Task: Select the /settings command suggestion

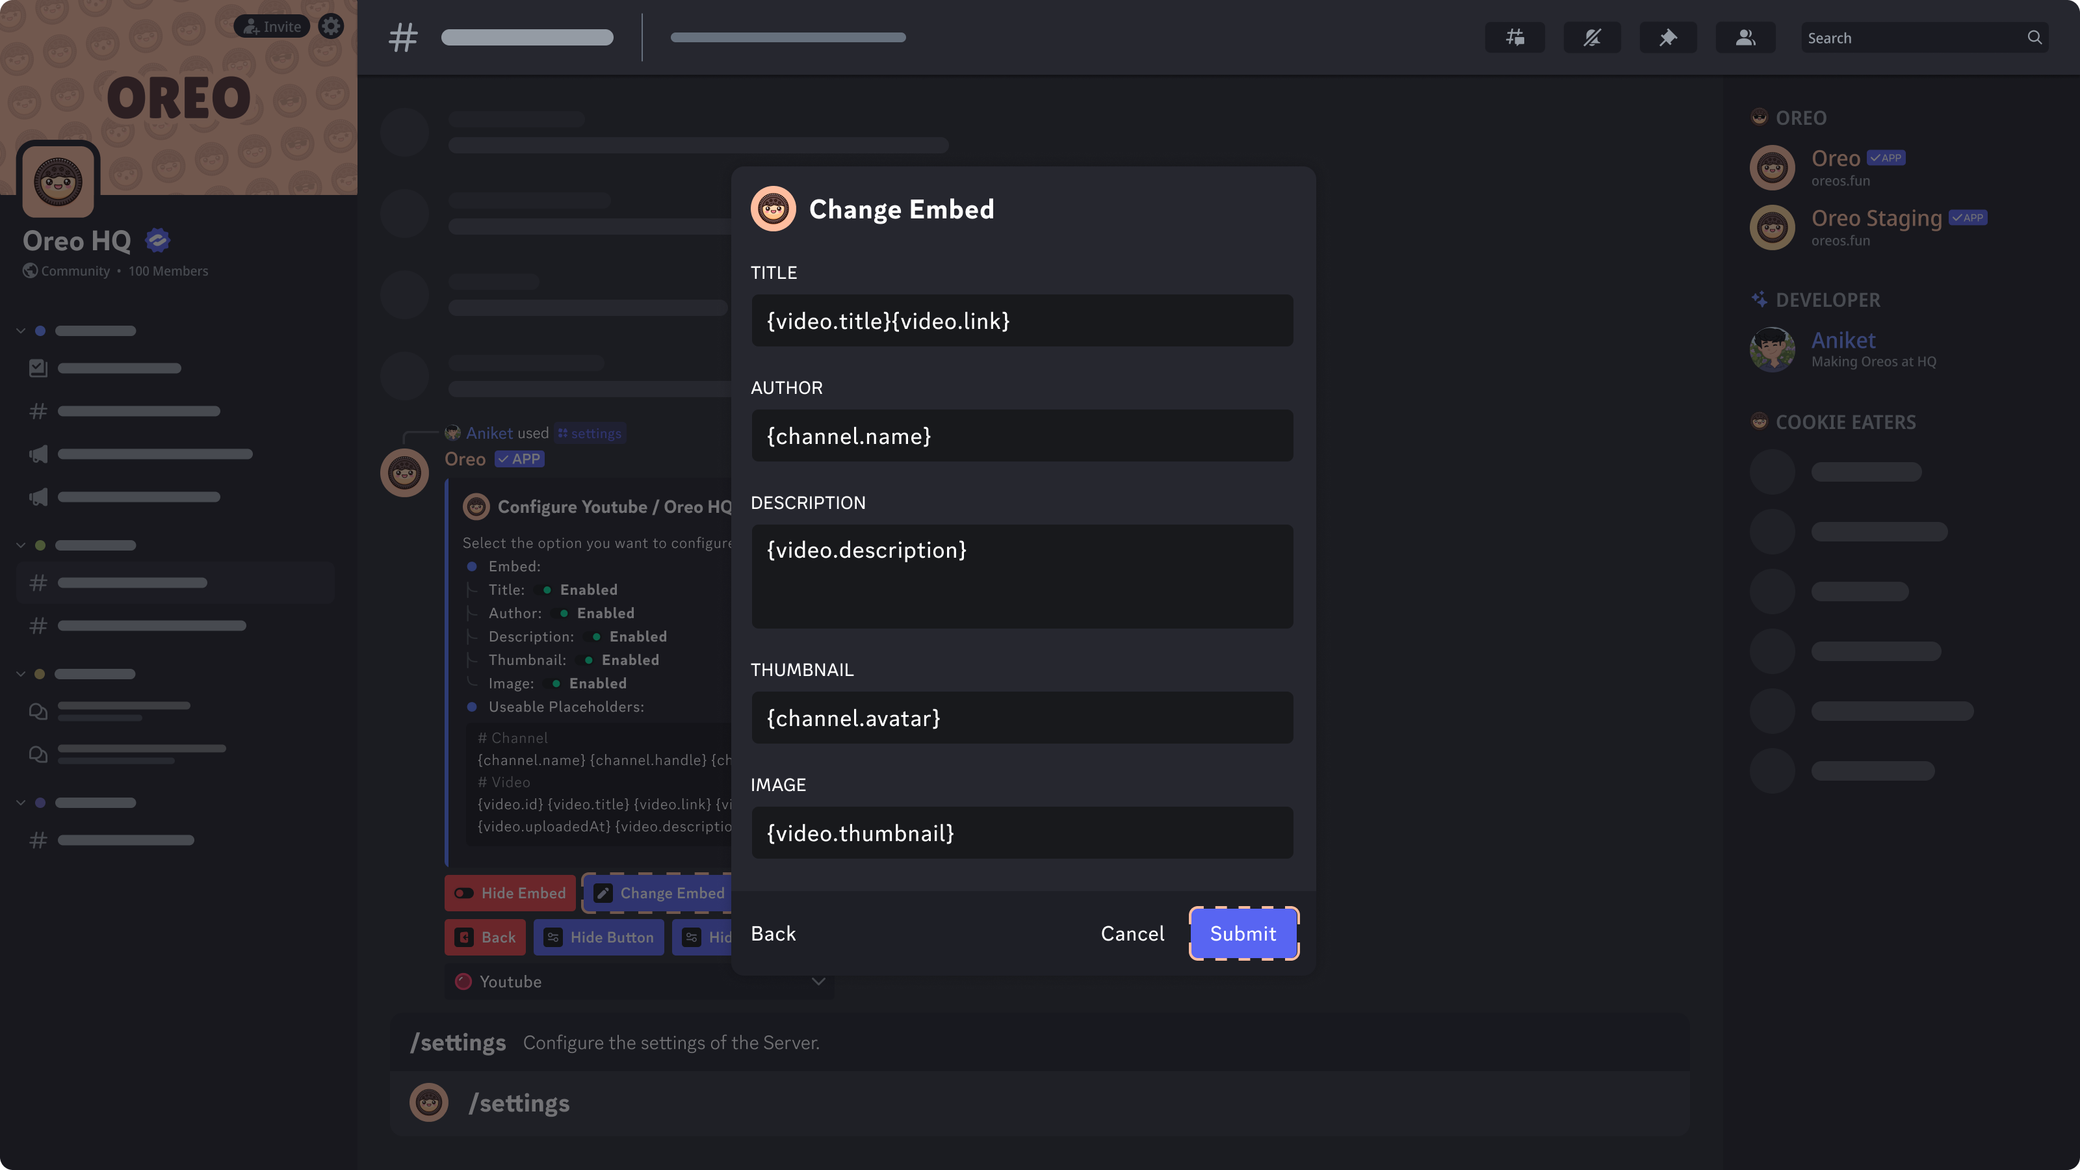Action: click(x=1039, y=1102)
